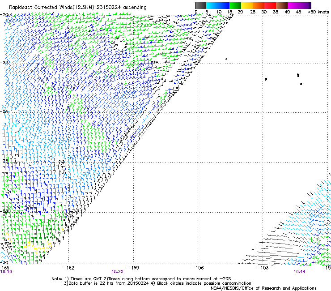331x291 pixels.
Task: Select the -159 longitude axis label
Action: [133, 268]
